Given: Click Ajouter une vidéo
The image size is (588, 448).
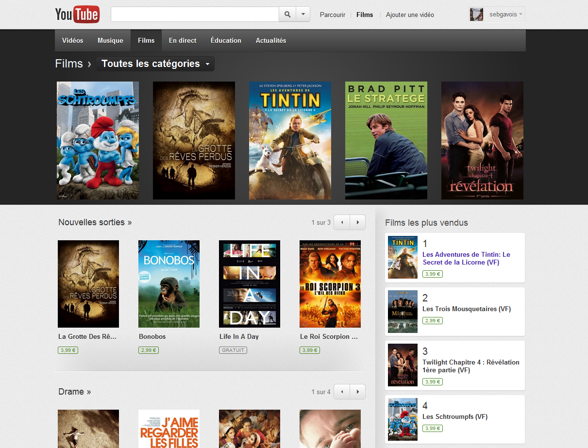Looking at the screenshot, I should [410, 15].
